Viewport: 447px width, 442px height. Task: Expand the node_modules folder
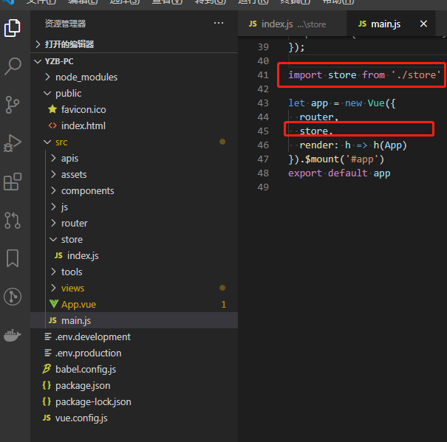point(86,77)
